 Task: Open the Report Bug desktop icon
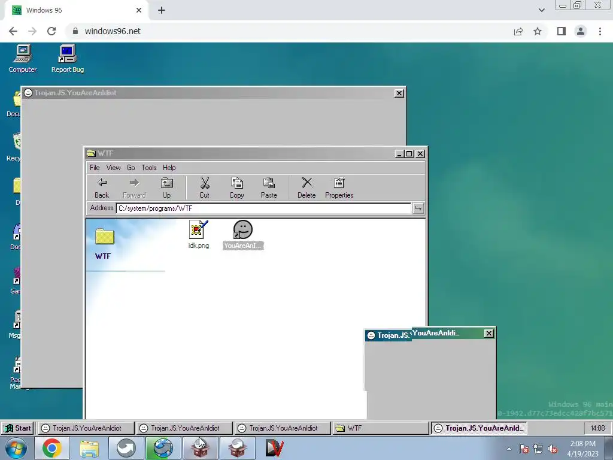(x=68, y=59)
